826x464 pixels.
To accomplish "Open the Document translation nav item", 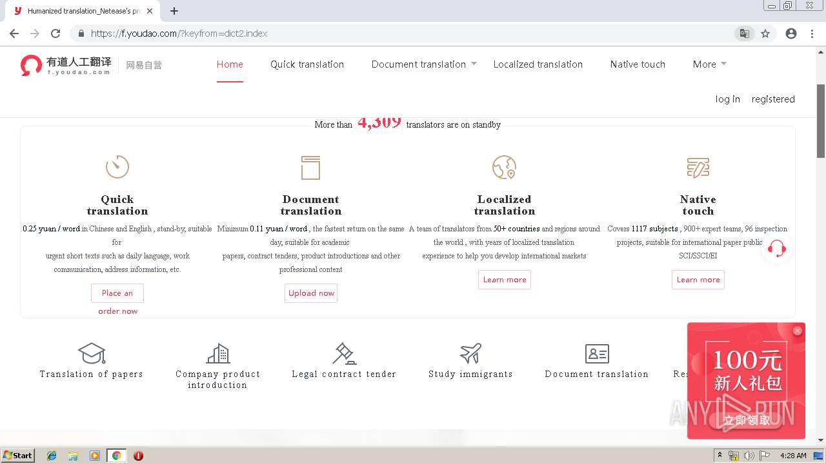I will click(x=419, y=64).
